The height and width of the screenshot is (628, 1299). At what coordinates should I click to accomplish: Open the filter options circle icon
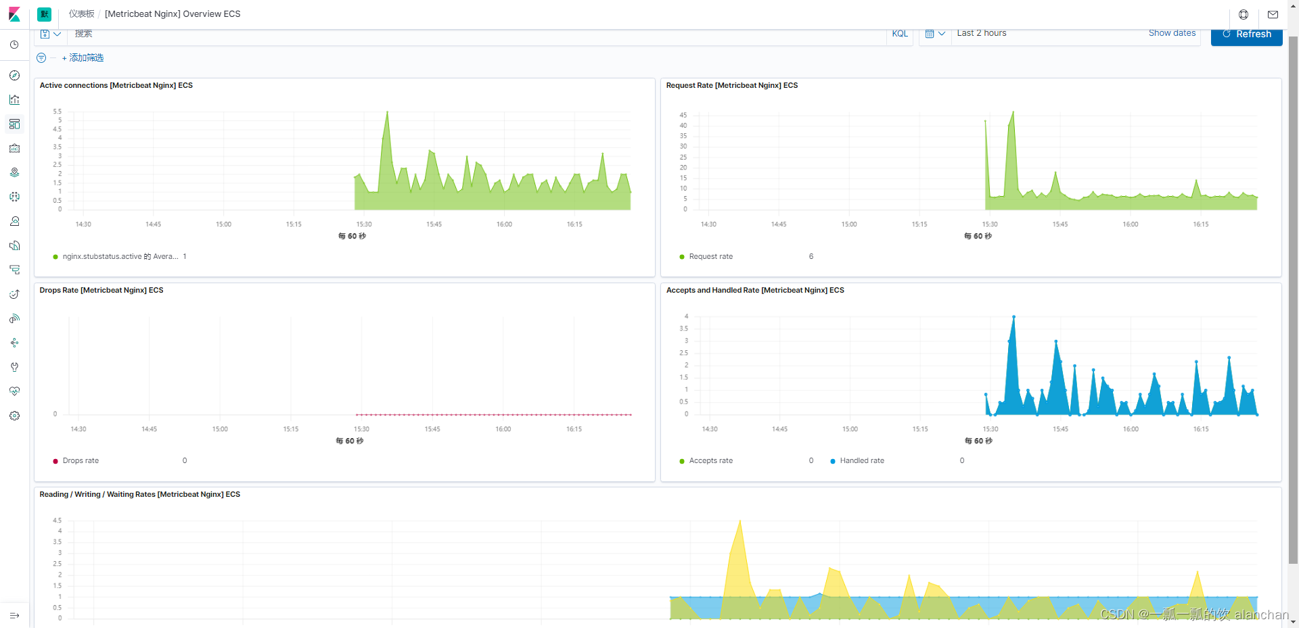(41, 58)
